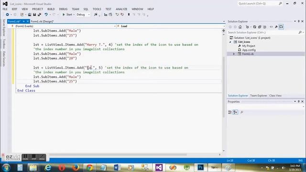Start debugging with the Start button
The height and width of the screenshot is (172, 306).
(67, 15)
